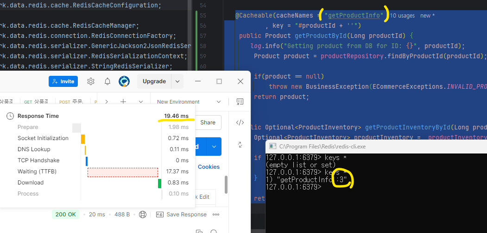This screenshot has width=487, height=233.
Task: Click the Upgrade button
Action: tap(154, 81)
